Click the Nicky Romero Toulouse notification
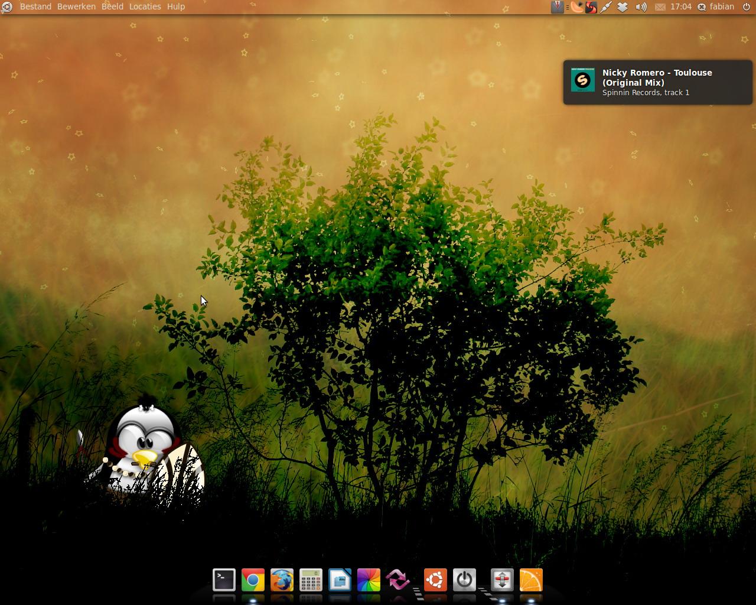The height and width of the screenshot is (605, 756). 658,82
